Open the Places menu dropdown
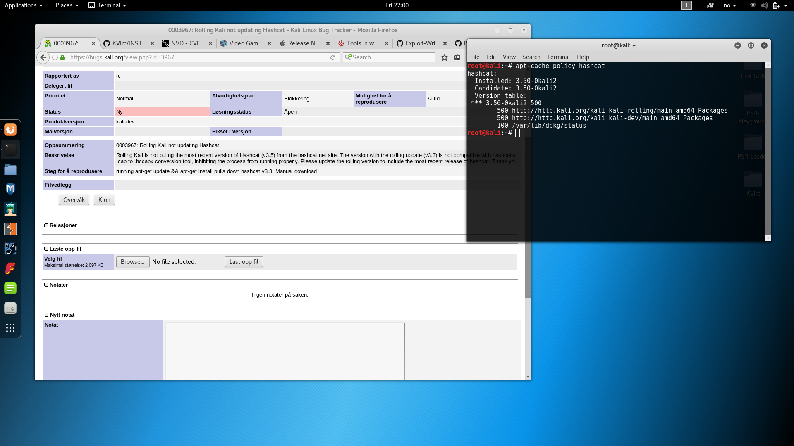 (x=67, y=5)
